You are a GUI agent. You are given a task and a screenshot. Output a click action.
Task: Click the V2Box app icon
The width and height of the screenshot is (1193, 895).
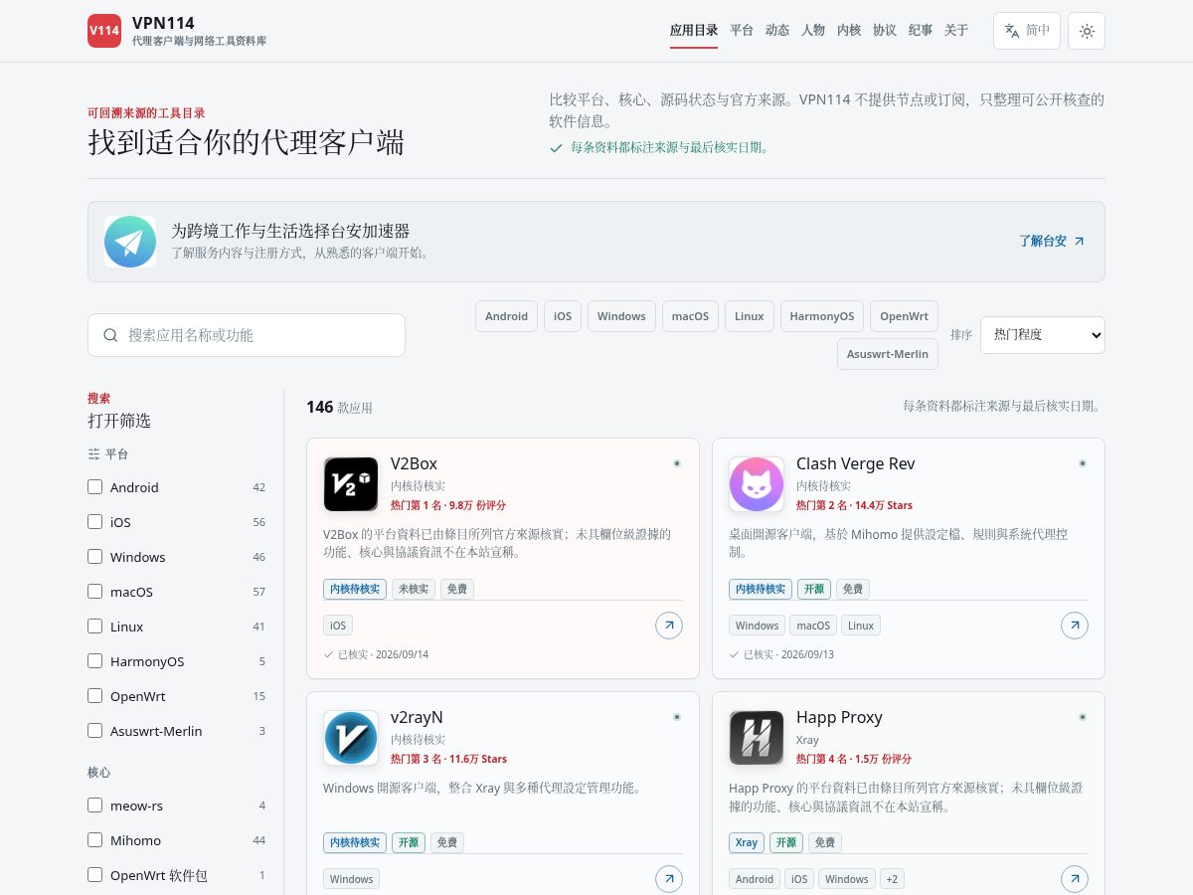tap(351, 484)
